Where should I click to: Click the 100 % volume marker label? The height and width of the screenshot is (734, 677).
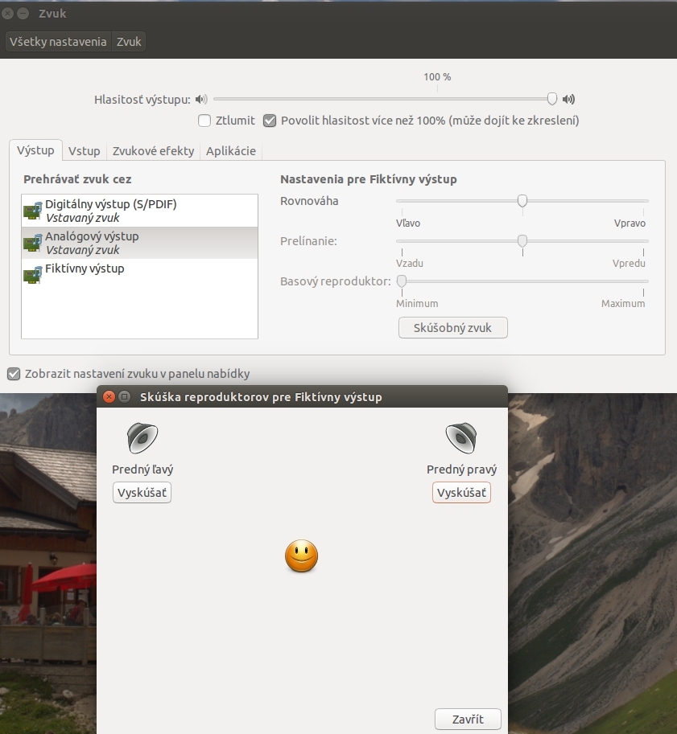click(437, 76)
